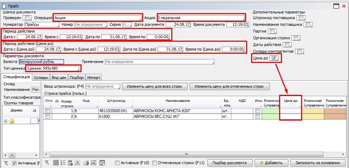
Task: Enable the 'Штрихкод поставщика' checkbox
Action: click(x=301, y=18)
